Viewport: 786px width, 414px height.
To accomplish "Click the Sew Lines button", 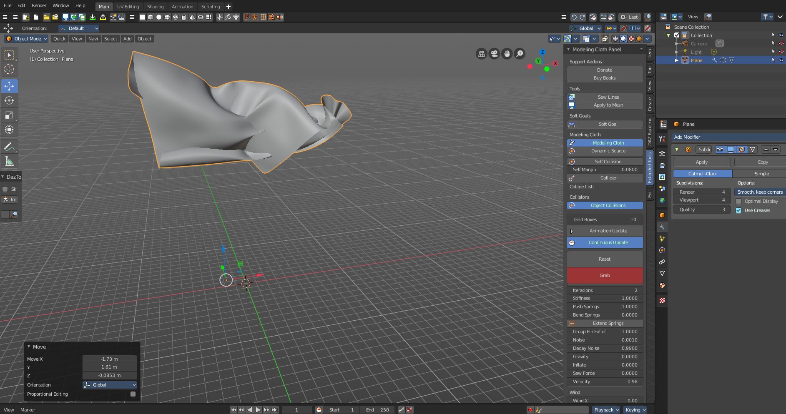I will point(605,97).
